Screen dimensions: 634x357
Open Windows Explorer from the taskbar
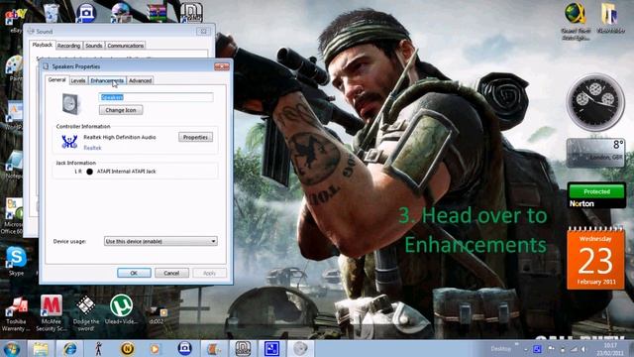(x=41, y=348)
